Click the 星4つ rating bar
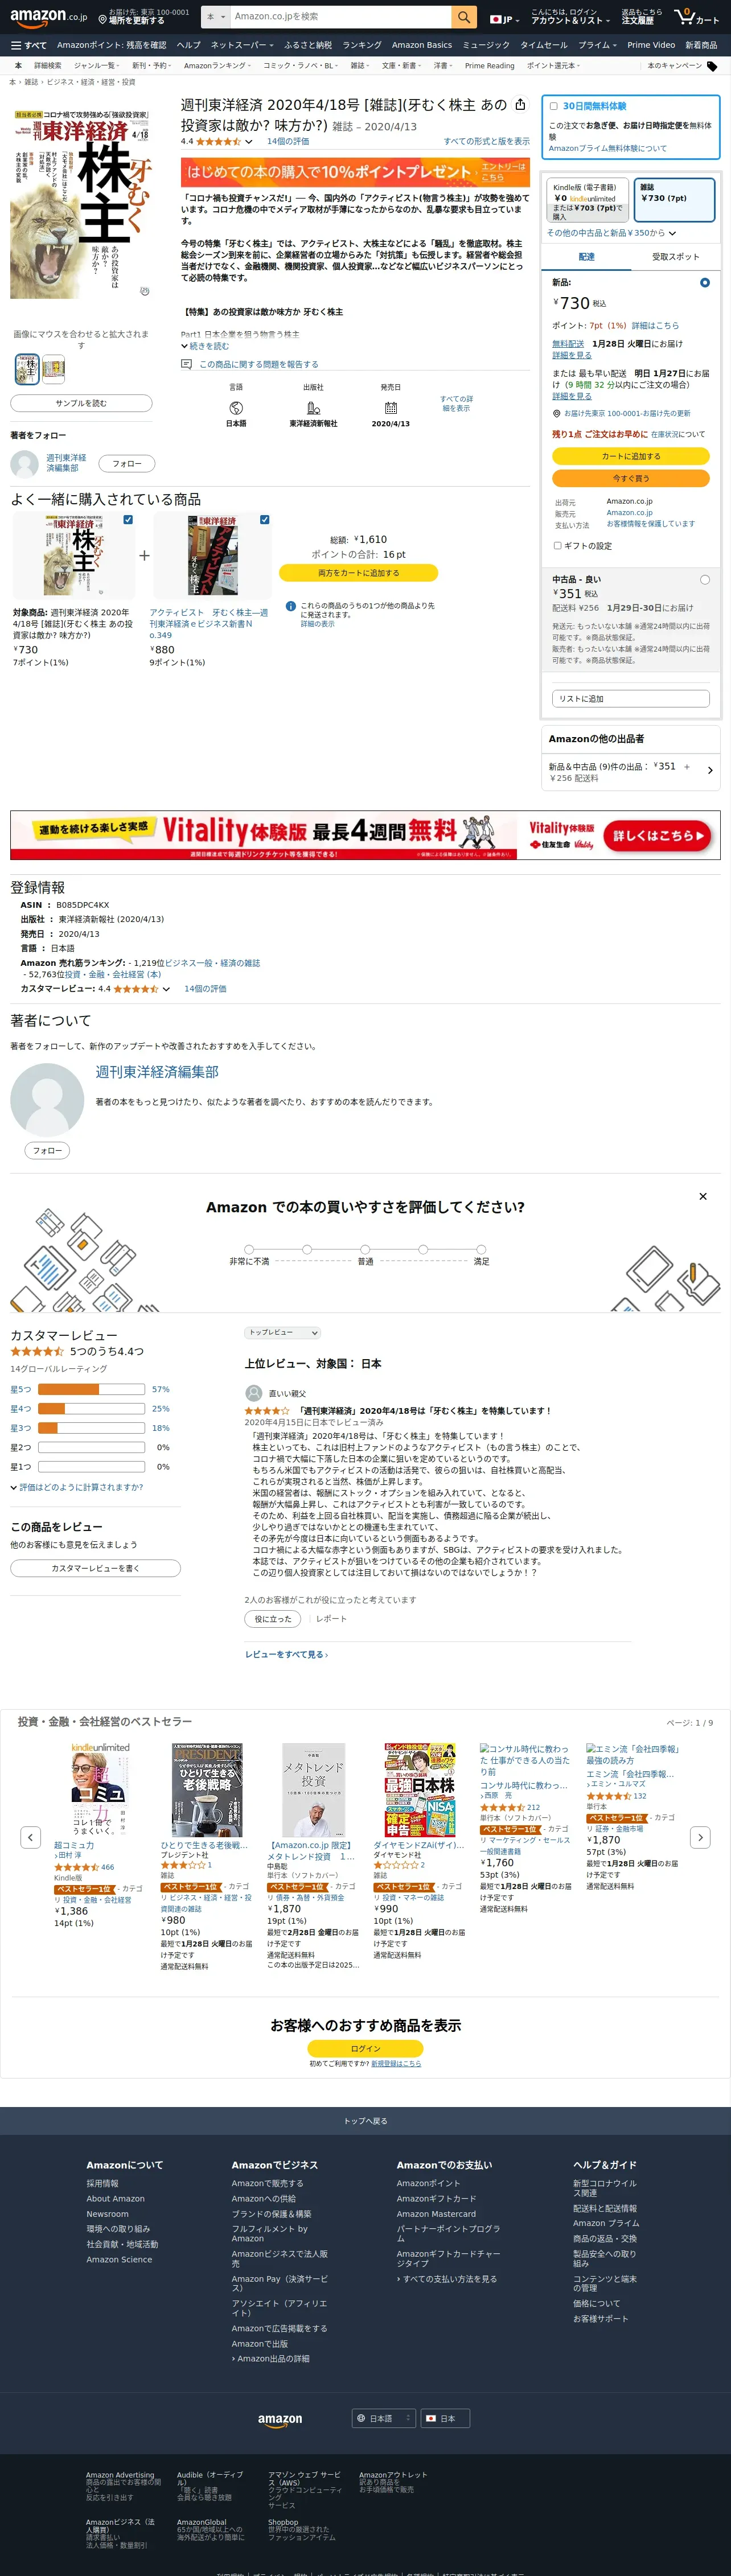The width and height of the screenshot is (731, 2576). pyautogui.click(x=91, y=1409)
